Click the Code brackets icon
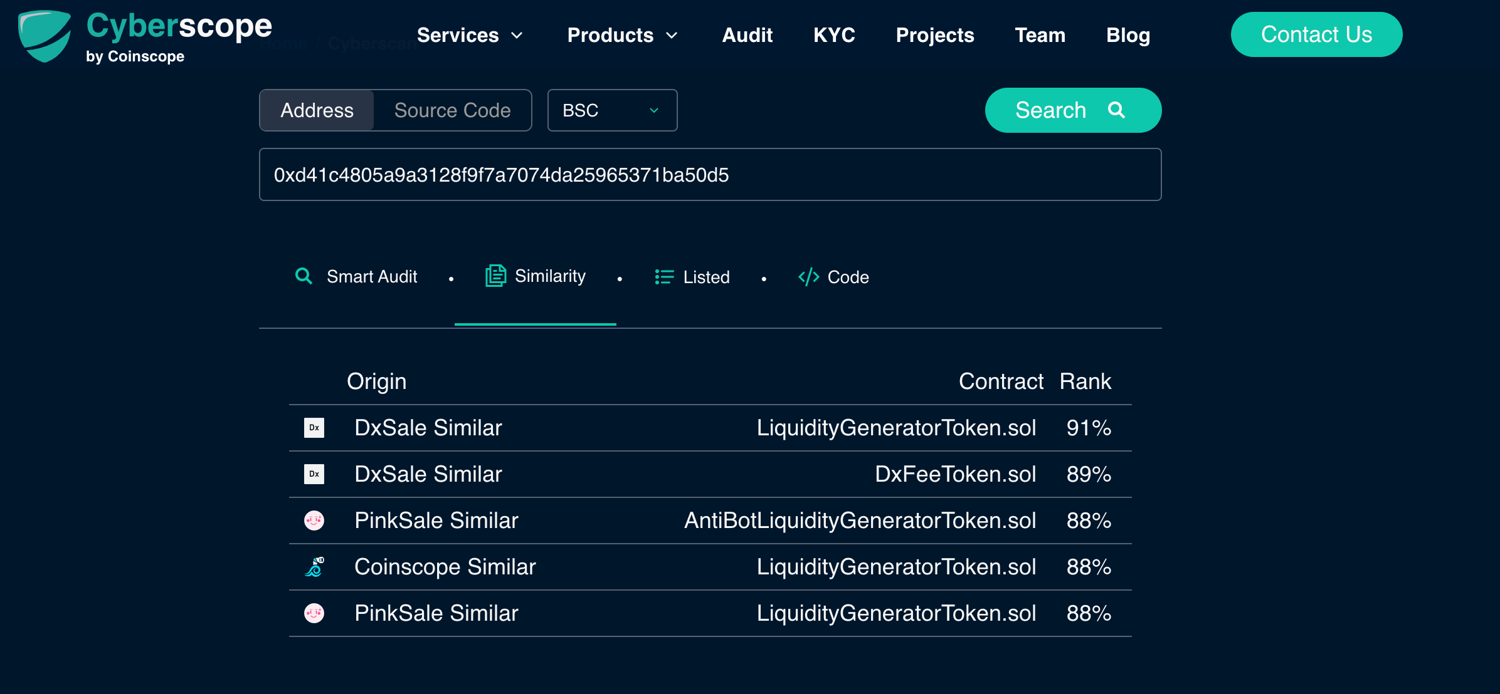The height and width of the screenshot is (694, 1500). (808, 277)
